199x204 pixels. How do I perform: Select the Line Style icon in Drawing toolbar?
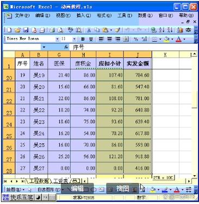189,190
